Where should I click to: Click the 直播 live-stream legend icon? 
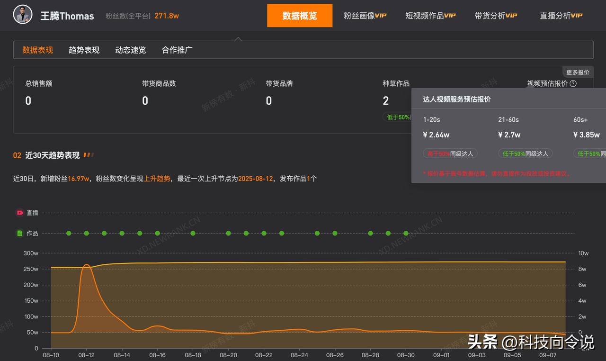[x=20, y=213]
